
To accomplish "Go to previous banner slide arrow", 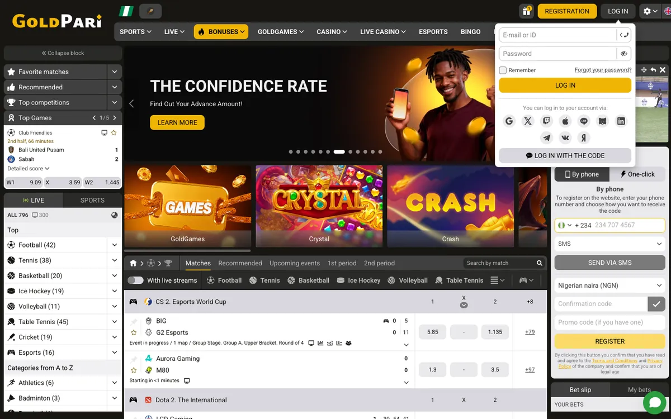I will click(x=132, y=103).
